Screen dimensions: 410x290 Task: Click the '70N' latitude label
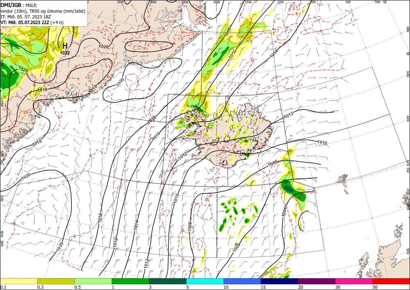pos(377,2)
